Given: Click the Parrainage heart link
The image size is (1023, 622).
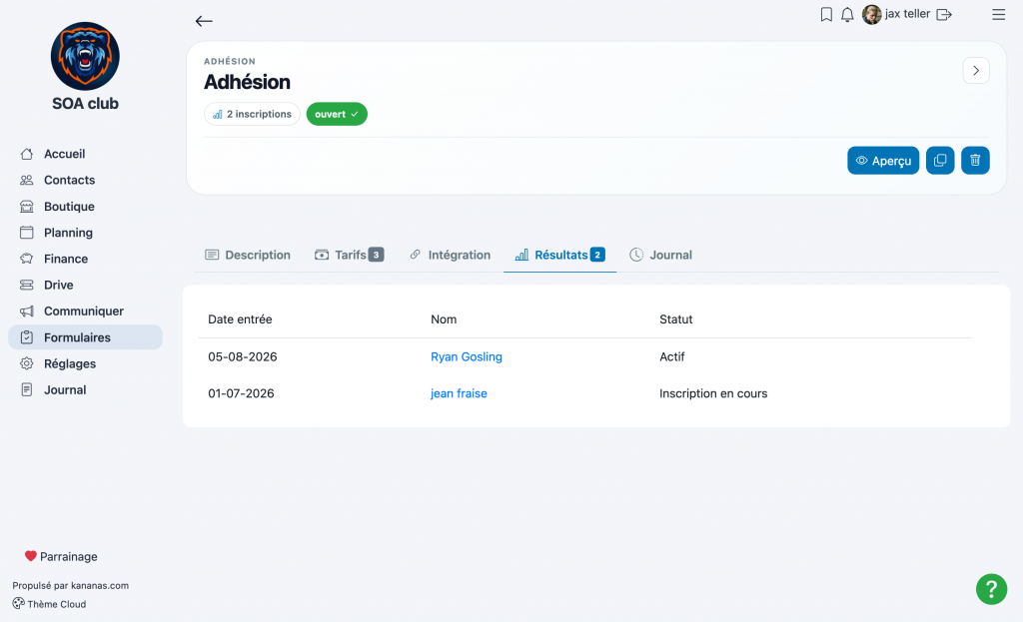Looking at the screenshot, I should click(61, 556).
